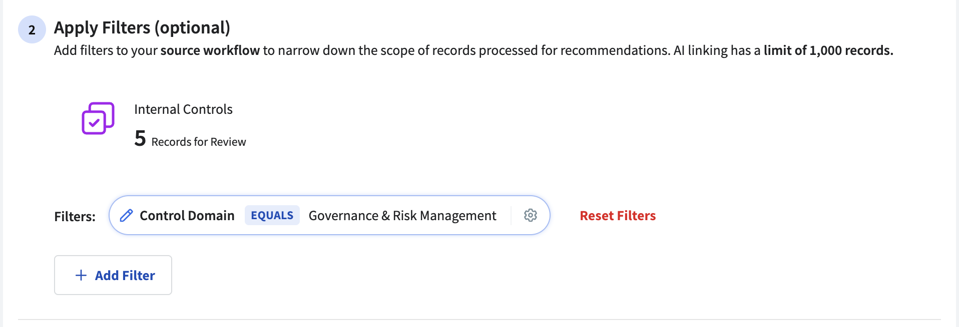
Task: Click Reset Filters link
Action: pos(618,216)
